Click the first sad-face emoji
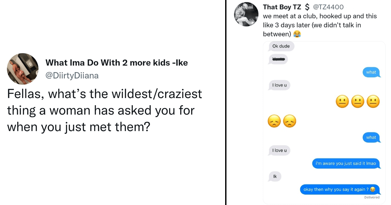This screenshot has height=205, width=391. (x=274, y=121)
